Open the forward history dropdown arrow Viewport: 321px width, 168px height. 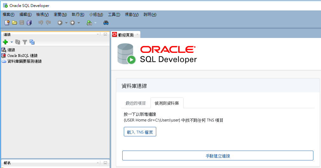click(79, 23)
